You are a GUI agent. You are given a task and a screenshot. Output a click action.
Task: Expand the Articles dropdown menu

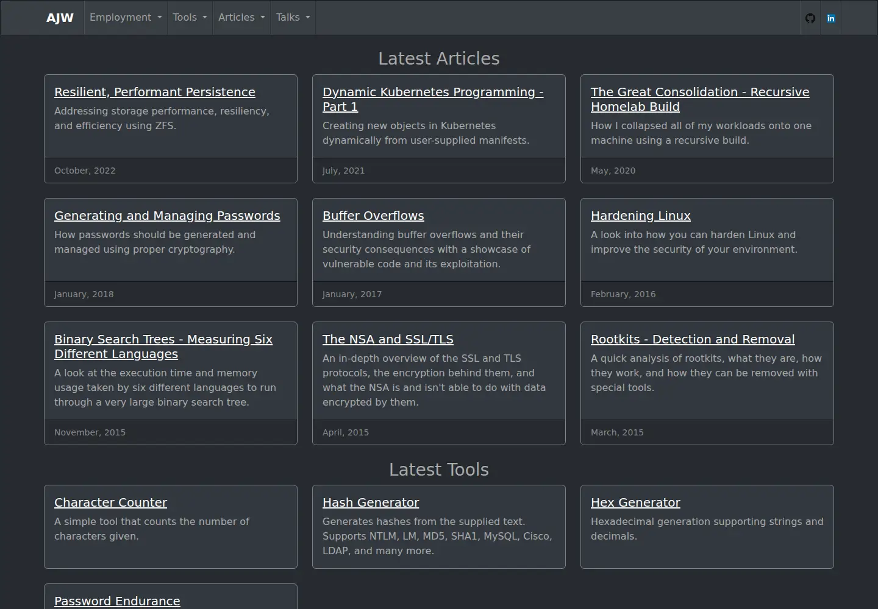pos(241,18)
